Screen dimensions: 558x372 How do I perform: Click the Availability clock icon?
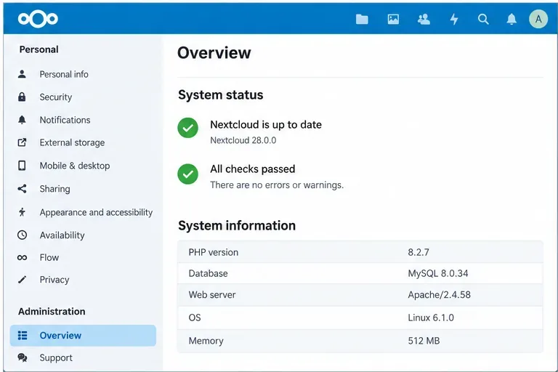(x=22, y=235)
